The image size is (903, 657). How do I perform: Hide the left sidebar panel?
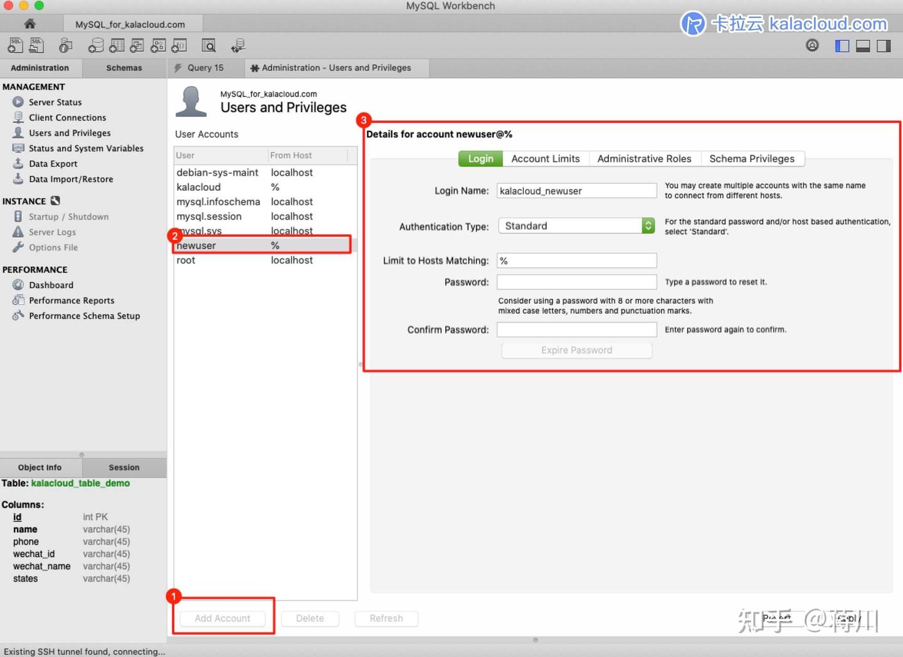coord(842,46)
